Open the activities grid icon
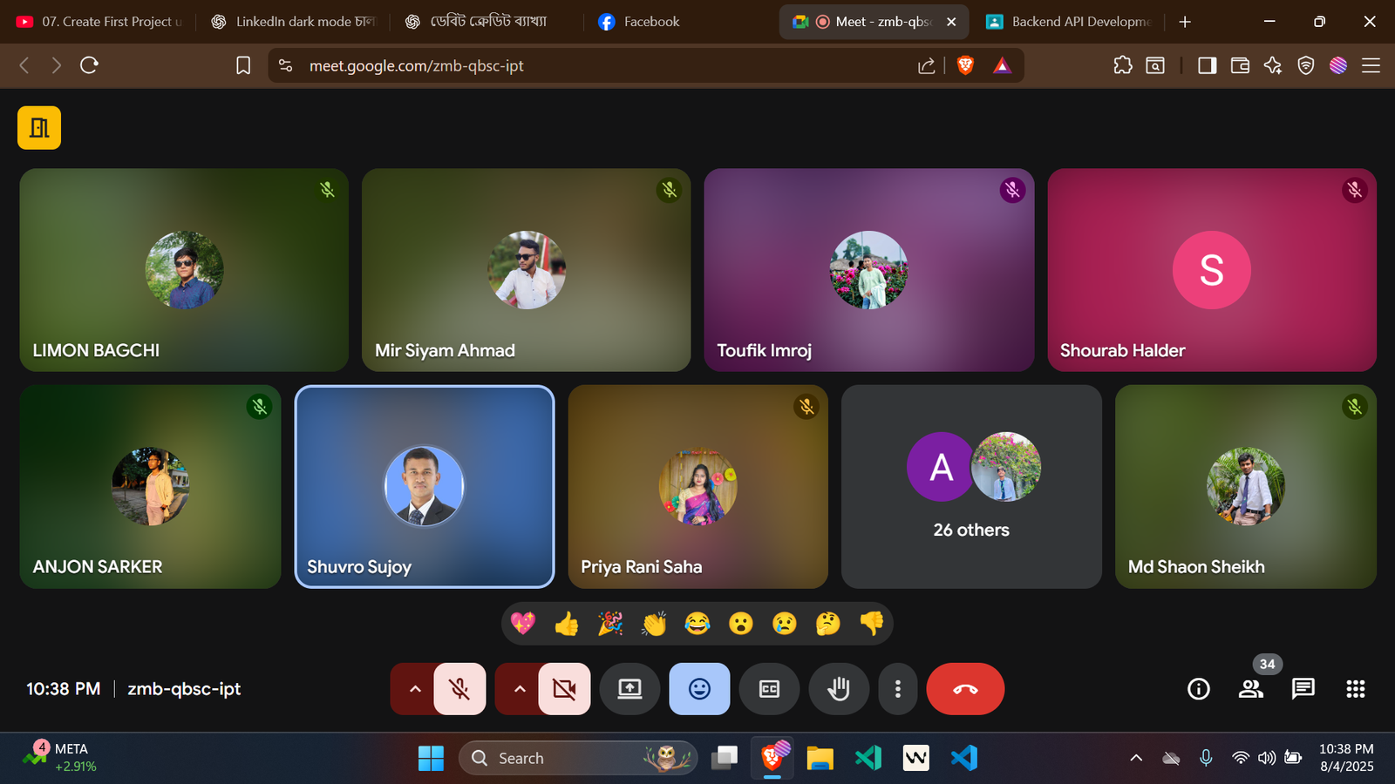 click(1355, 689)
